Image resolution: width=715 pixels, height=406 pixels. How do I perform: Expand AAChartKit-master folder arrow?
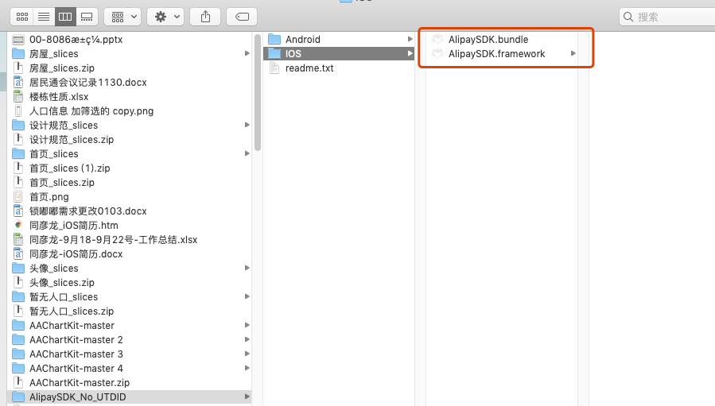pos(247,325)
